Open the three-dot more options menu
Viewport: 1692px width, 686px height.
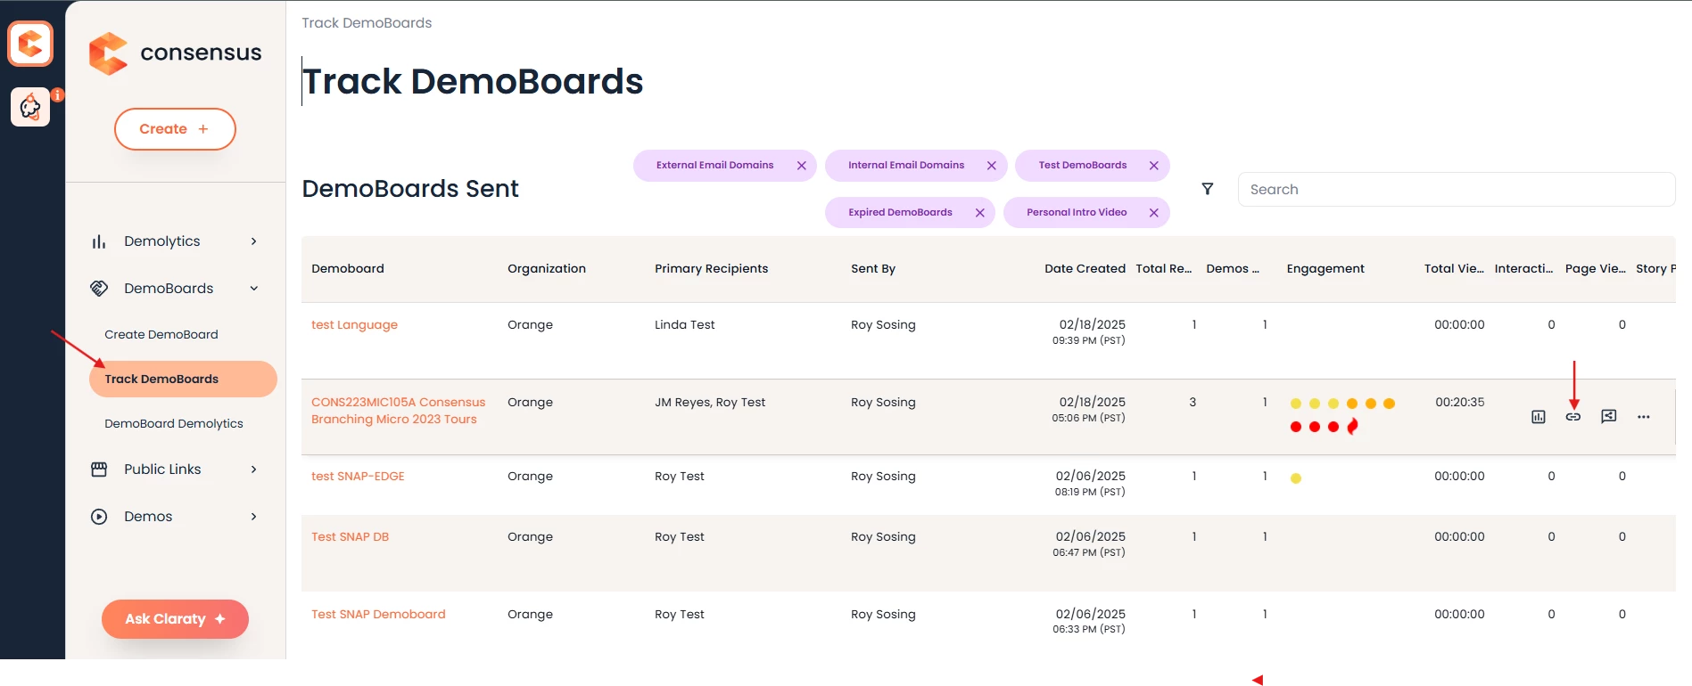(1643, 417)
